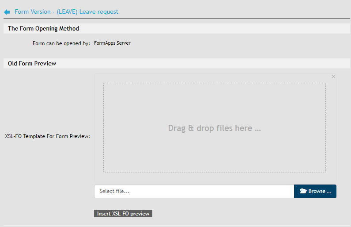Click the 'Select file...' placeholder text
Image resolution: width=351 pixels, height=227 pixels.
[115, 191]
